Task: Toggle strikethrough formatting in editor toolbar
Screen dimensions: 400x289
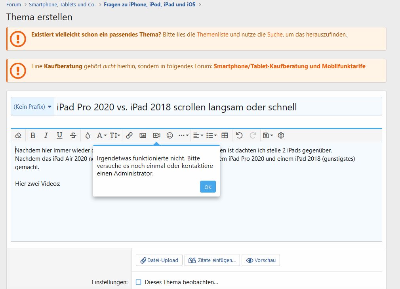Action: pos(73,135)
